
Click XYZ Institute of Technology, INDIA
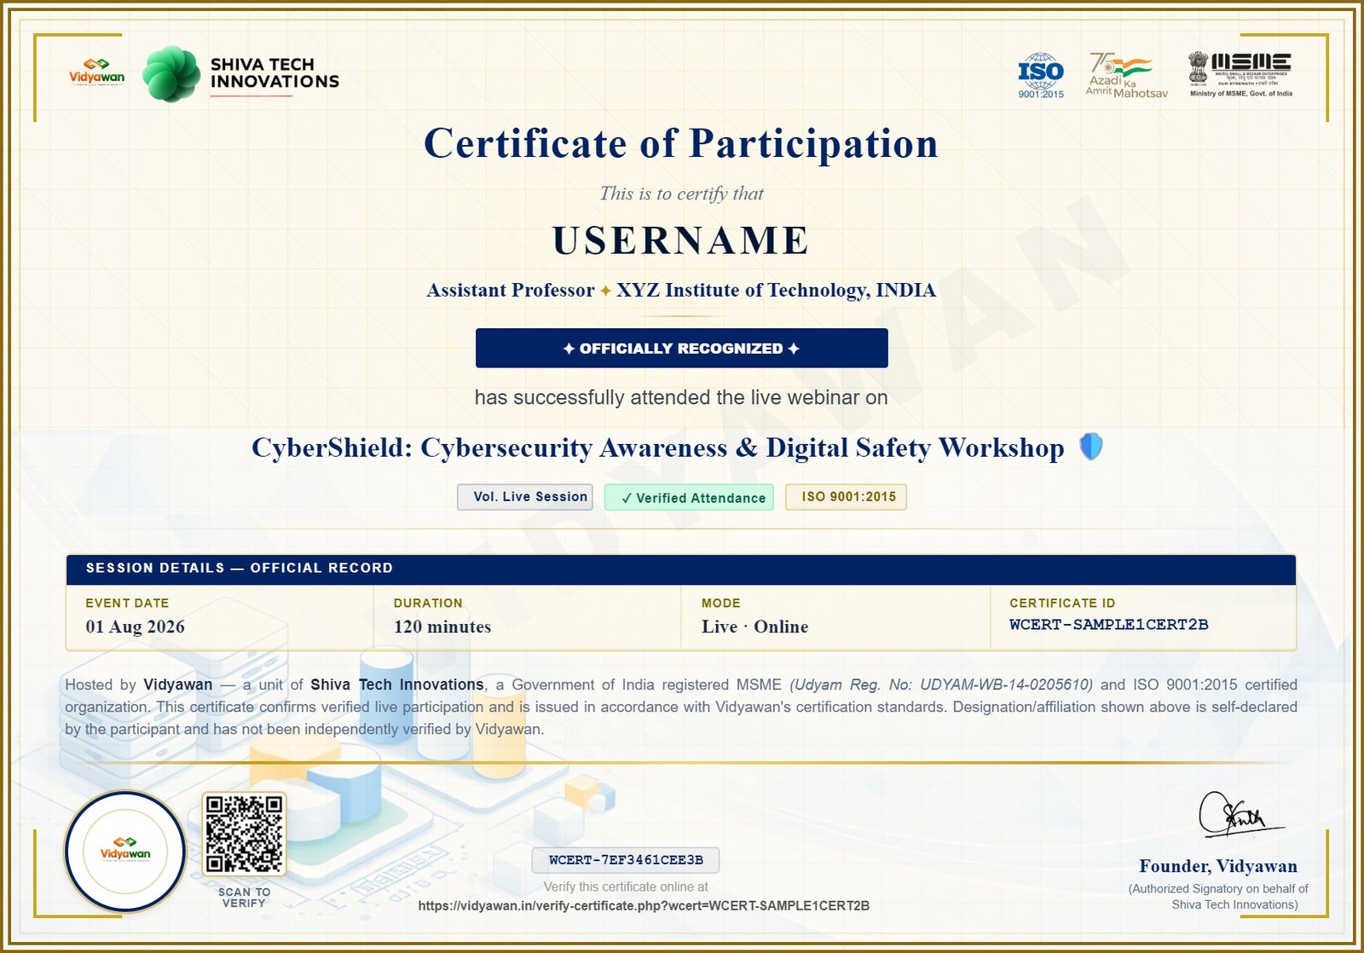pyautogui.click(x=776, y=290)
